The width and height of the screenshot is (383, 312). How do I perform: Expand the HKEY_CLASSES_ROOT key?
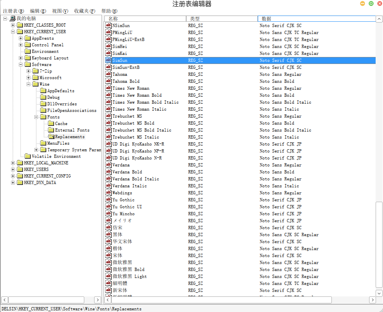(x=13, y=25)
